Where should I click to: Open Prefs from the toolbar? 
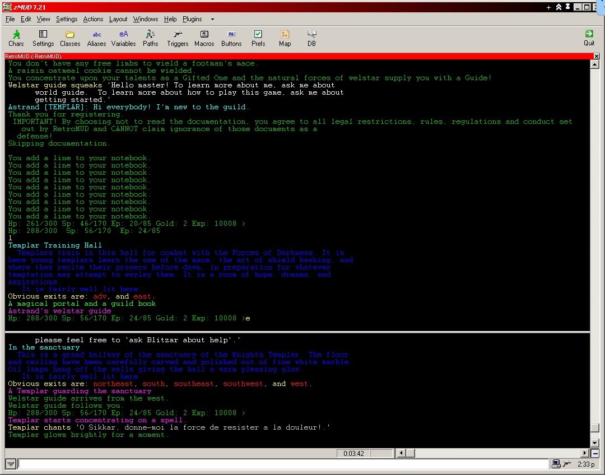(258, 38)
